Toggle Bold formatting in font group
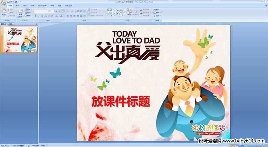Screen dimensions: 268x147 tap(36, 16)
